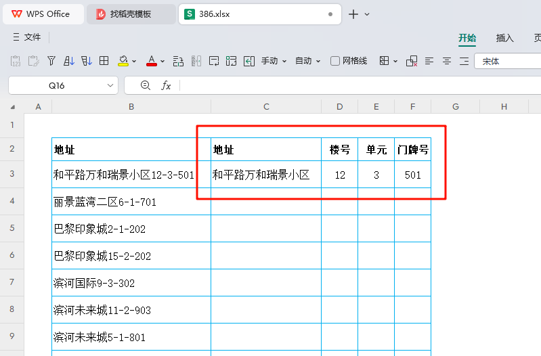The width and height of the screenshot is (541, 356).
Task: Click the cell with value 3 under 单元
Action: (376, 175)
